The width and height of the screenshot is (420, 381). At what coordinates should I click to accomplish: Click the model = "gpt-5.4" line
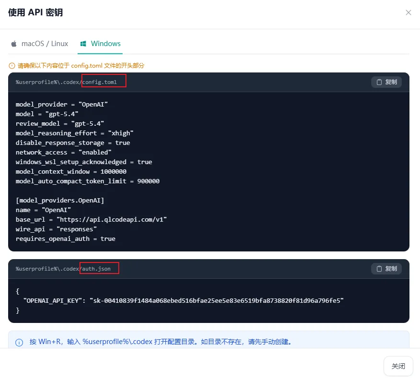47,114
